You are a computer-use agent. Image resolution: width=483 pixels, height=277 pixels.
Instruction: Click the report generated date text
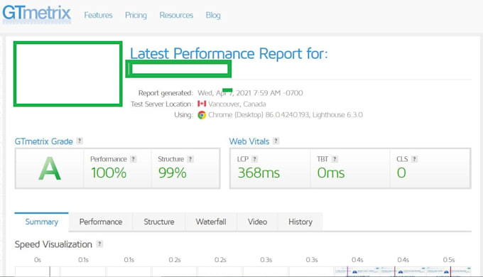(x=250, y=93)
